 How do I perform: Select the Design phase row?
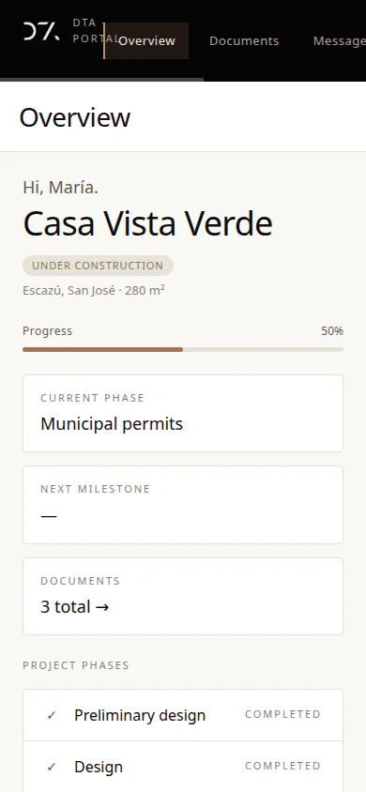(183, 767)
